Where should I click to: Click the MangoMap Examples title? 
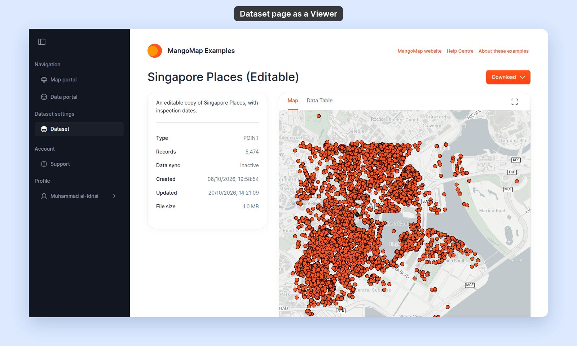tap(201, 51)
